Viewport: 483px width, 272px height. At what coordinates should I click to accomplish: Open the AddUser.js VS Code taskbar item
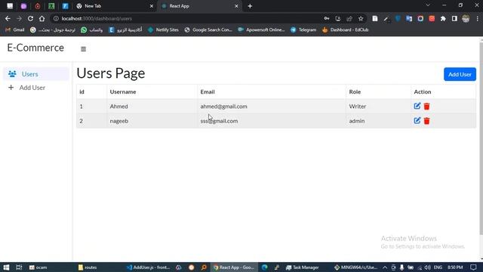(149, 267)
